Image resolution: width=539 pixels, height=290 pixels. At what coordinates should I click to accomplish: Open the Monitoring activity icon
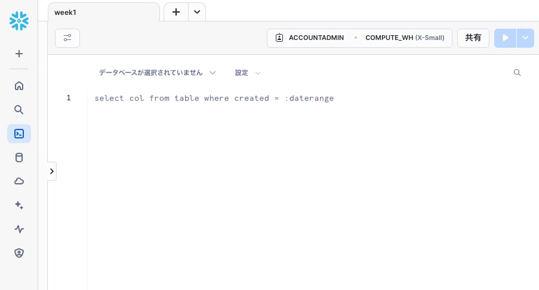(19, 229)
